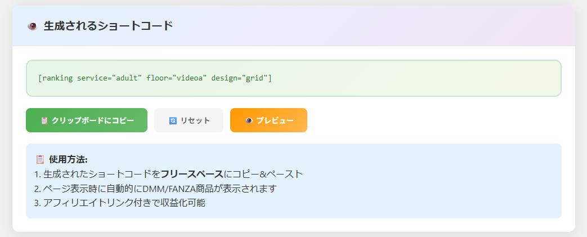Click the blue refresh icon on the reset button
587x237 pixels.
pos(173,120)
